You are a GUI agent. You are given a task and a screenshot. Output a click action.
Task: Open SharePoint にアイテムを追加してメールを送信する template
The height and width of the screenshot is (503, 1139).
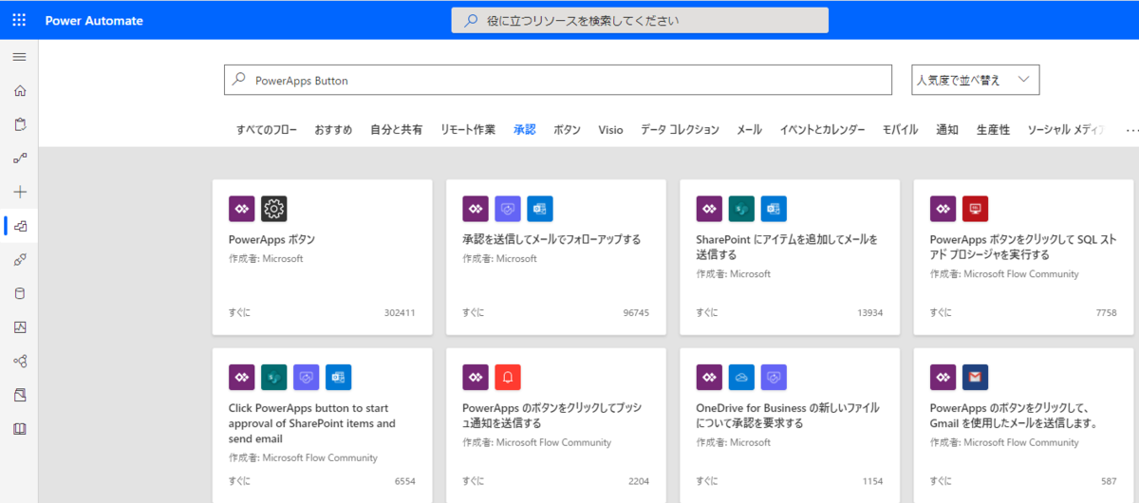click(787, 247)
